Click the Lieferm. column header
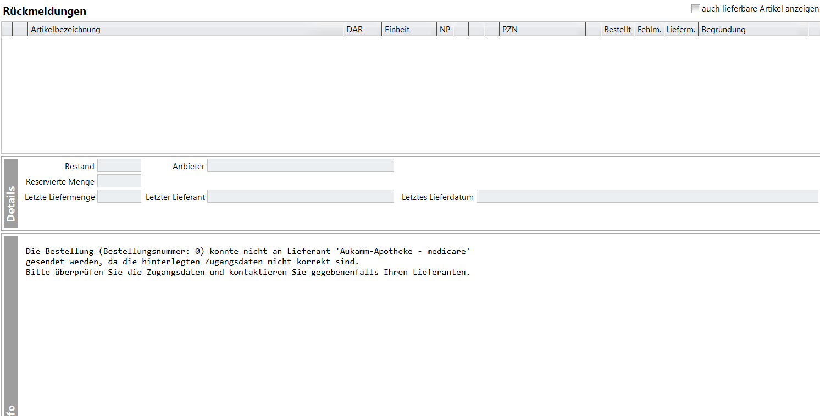The width and height of the screenshot is (820, 416). (x=681, y=30)
